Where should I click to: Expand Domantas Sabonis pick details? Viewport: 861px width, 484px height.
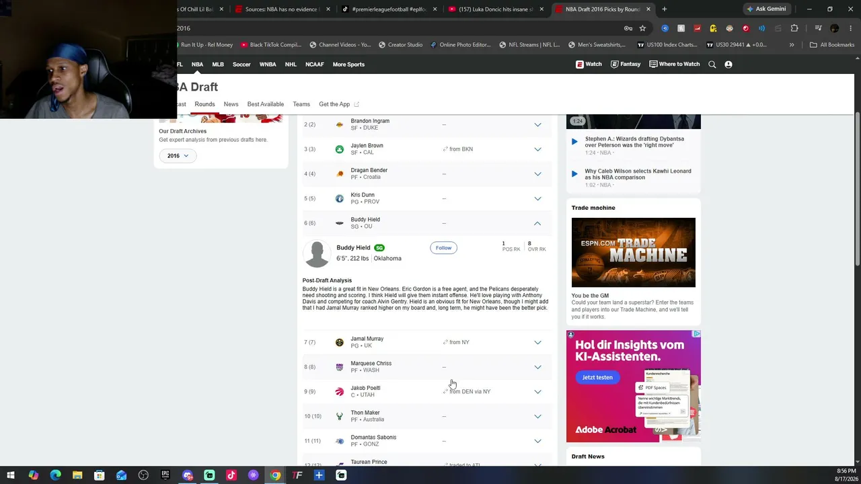537,441
